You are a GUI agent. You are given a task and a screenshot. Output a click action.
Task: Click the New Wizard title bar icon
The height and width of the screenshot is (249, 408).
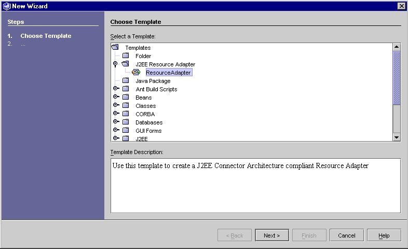[x=7, y=6]
